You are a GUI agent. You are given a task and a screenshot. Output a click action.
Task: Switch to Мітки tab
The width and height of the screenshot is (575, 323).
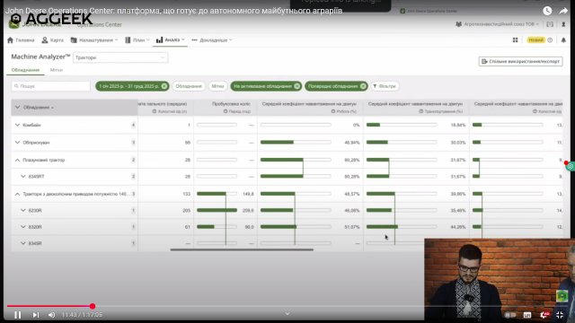click(x=56, y=70)
